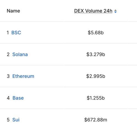This screenshot has height=128, width=137.
Task: Select the $5.68b volume cell
Action: point(96,33)
